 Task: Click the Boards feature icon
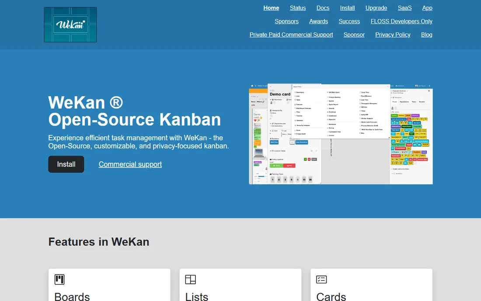pyautogui.click(x=59, y=280)
